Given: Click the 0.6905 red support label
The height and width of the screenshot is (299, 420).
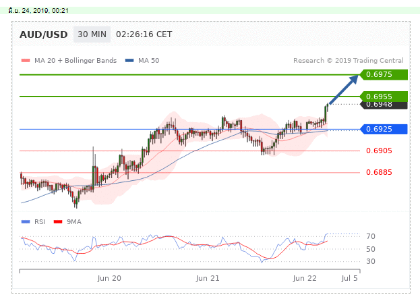Looking at the screenshot, I should coord(379,151).
